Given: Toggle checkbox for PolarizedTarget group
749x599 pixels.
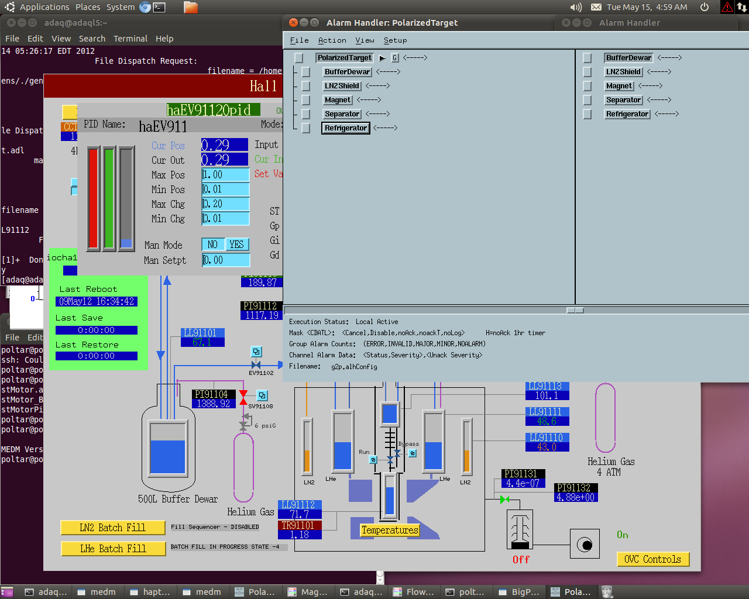Looking at the screenshot, I should (x=299, y=58).
